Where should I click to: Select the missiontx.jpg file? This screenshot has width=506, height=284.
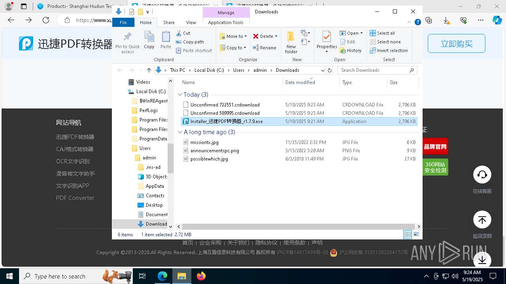(x=299, y=142)
